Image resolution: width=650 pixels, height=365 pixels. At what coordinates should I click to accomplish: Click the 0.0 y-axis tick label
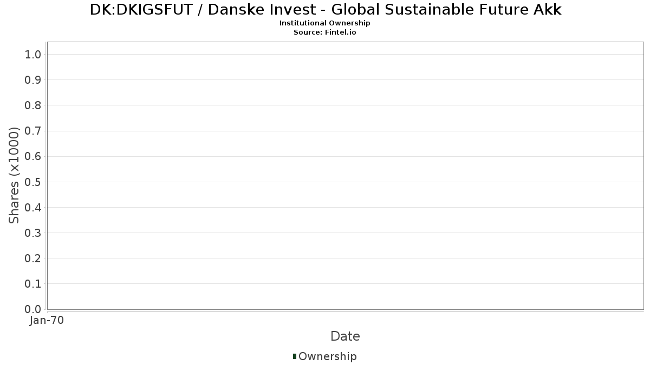coord(33,309)
